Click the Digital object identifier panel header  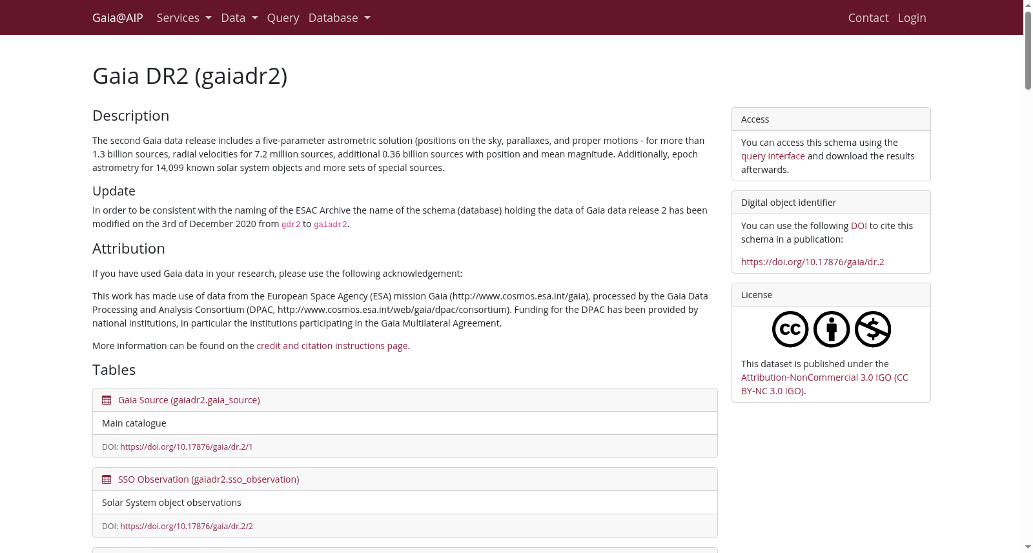tap(831, 203)
